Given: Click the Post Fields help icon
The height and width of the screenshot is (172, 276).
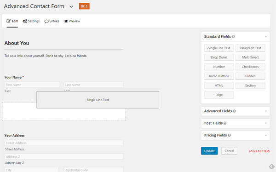Looking at the screenshot, I should (225, 123).
